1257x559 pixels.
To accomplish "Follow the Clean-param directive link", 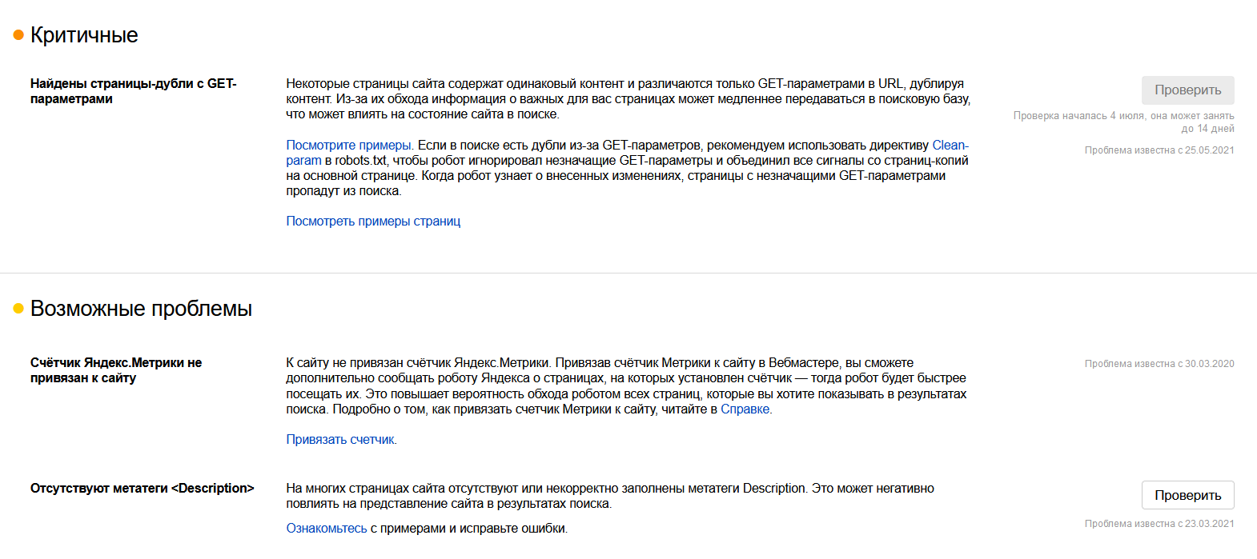I will [950, 146].
